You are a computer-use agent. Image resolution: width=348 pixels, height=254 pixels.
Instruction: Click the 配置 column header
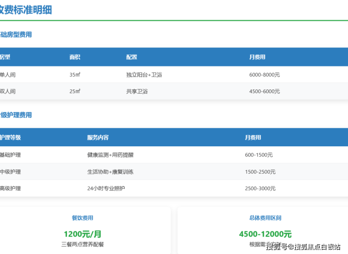click(x=132, y=57)
